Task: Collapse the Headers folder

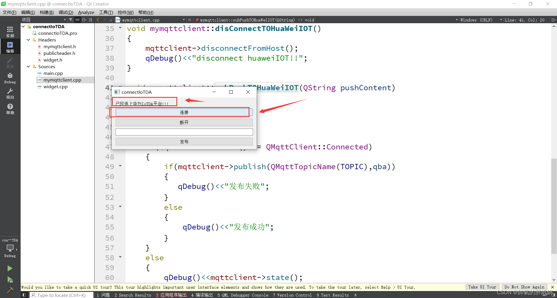Action: point(28,40)
